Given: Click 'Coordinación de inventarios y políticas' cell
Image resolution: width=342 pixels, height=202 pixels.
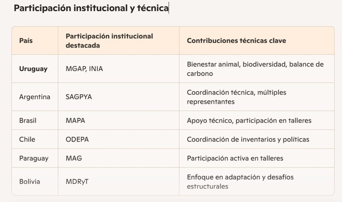Looking at the screenshot, I should click(x=257, y=139).
